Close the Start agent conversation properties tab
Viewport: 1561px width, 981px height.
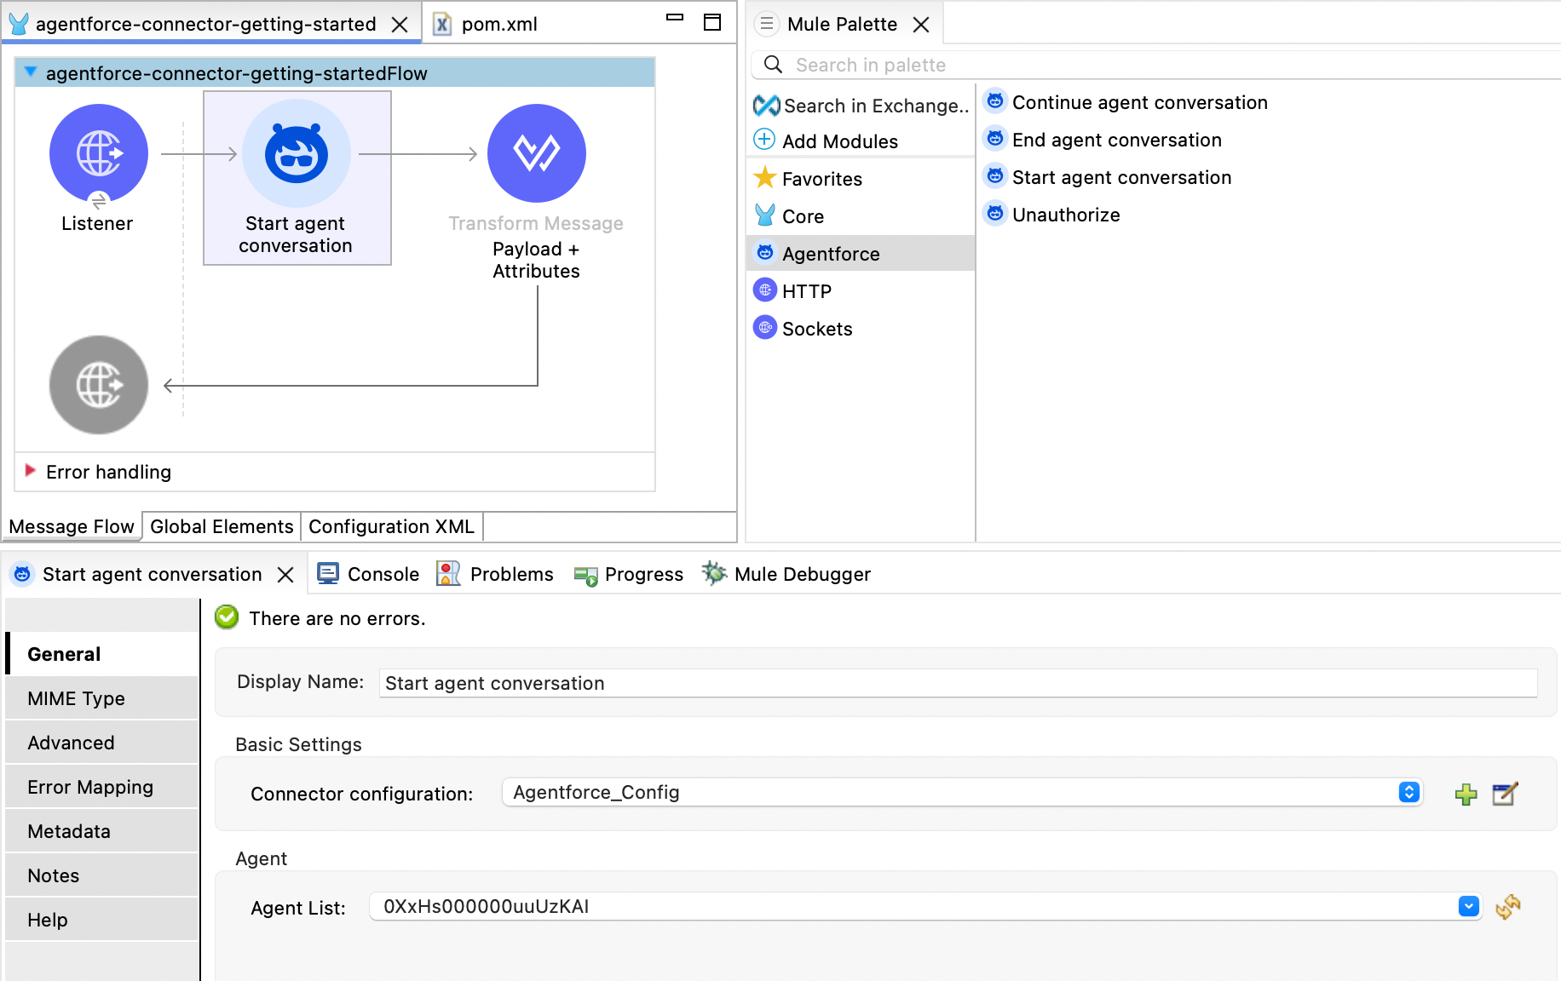point(286,575)
